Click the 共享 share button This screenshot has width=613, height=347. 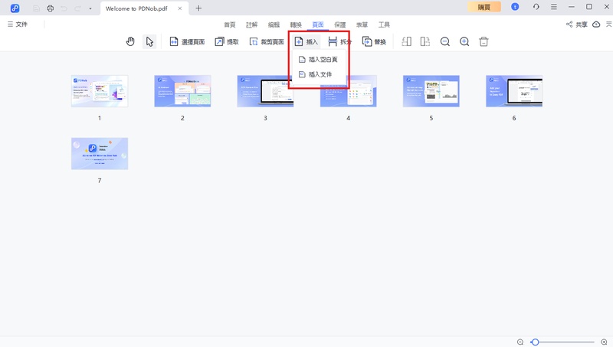tap(577, 25)
